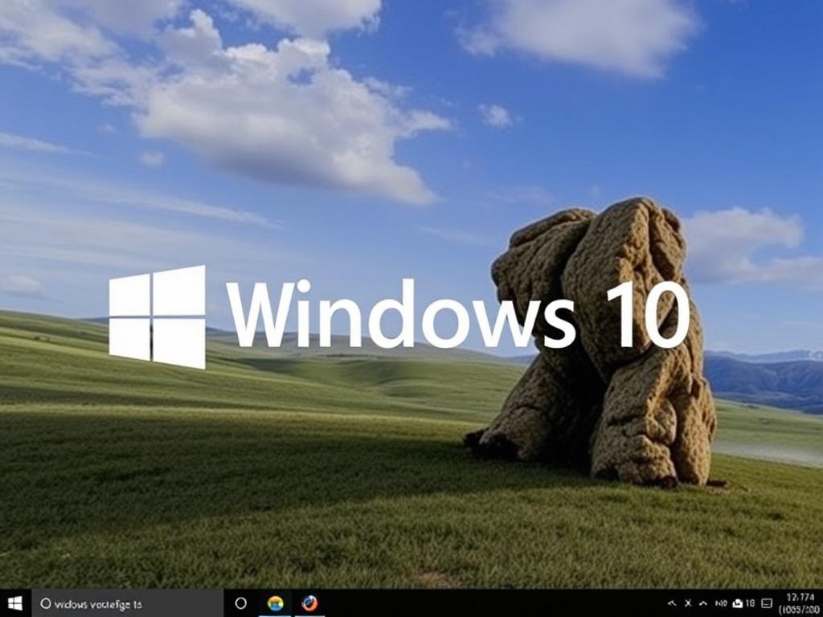
Task: Open the touch keyboard tray icon
Action: [766, 603]
